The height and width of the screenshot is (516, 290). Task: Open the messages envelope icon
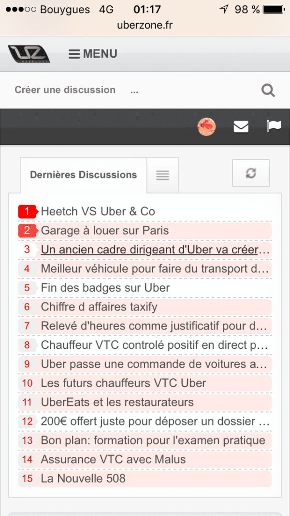click(241, 126)
